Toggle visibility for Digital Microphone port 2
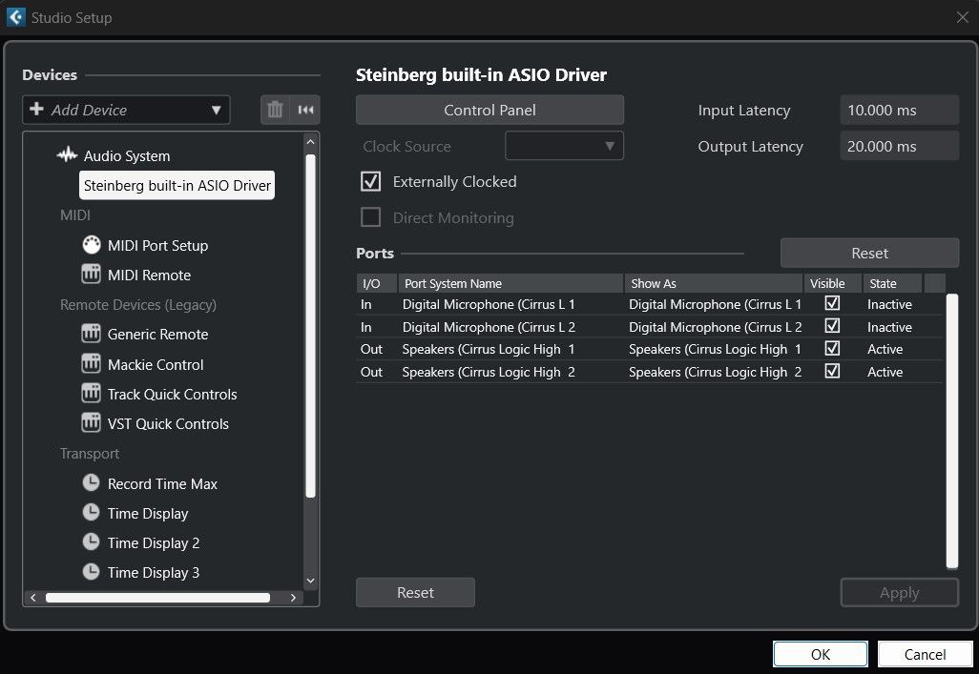This screenshot has height=674, width=979. point(832,326)
